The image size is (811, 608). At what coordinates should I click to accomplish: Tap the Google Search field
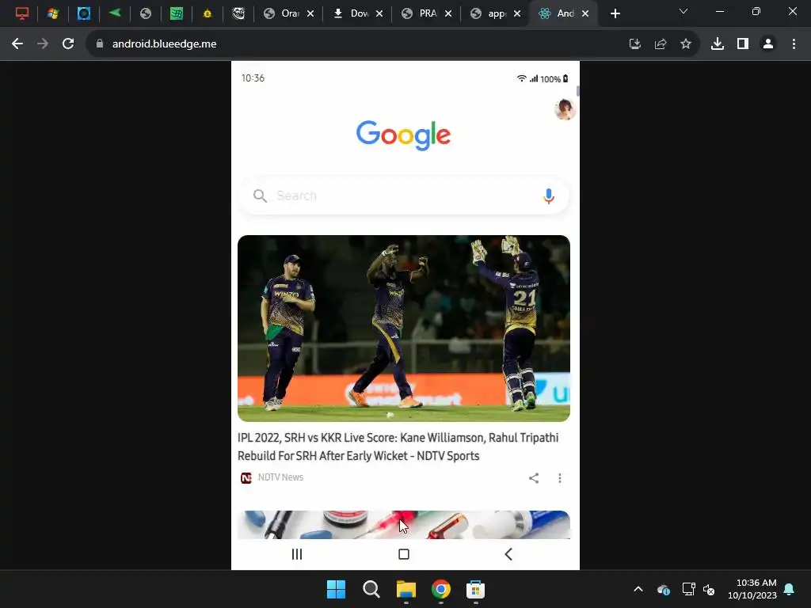point(404,196)
